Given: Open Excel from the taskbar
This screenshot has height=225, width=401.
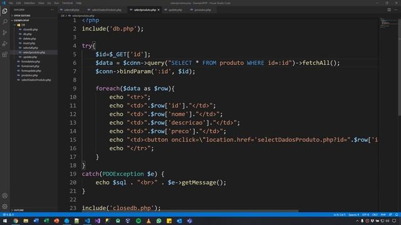Looking at the screenshot, I should pyautogui.click(x=46, y=221).
